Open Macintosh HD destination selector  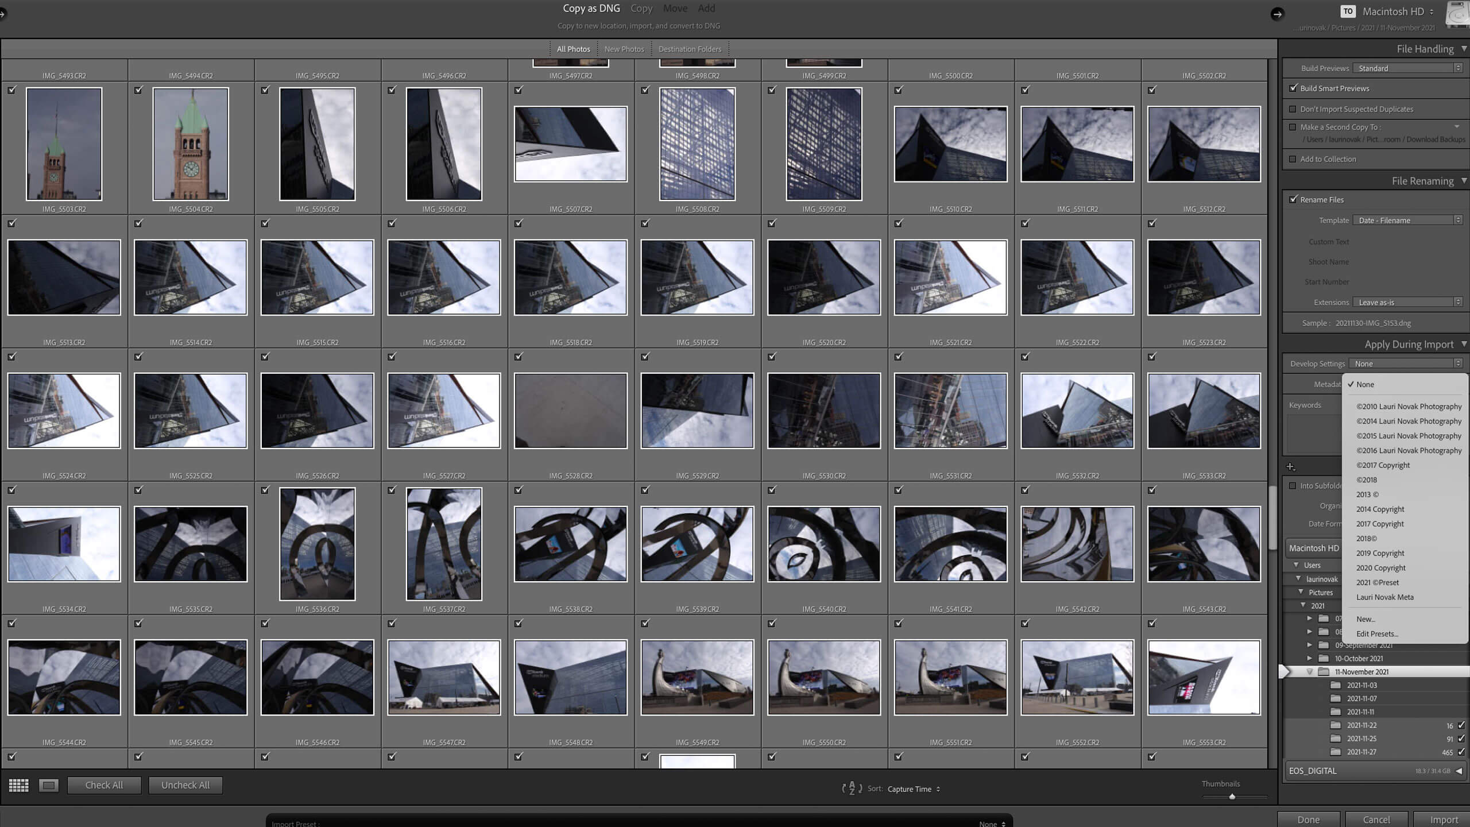[1398, 11]
